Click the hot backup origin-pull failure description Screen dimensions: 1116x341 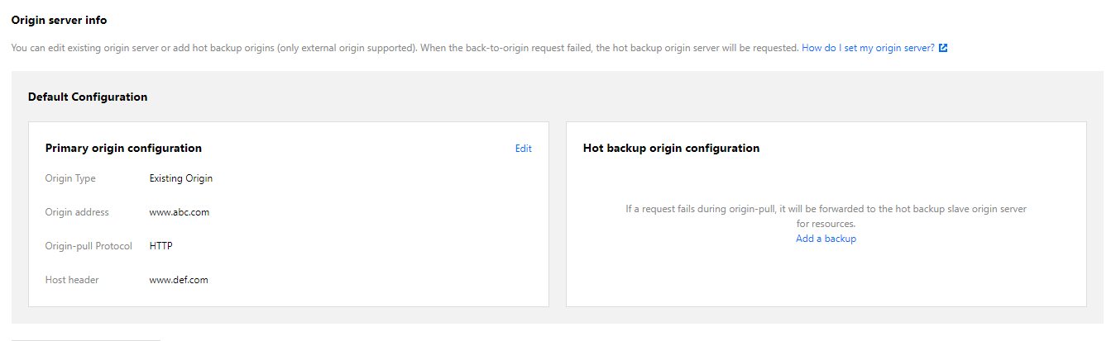point(826,210)
